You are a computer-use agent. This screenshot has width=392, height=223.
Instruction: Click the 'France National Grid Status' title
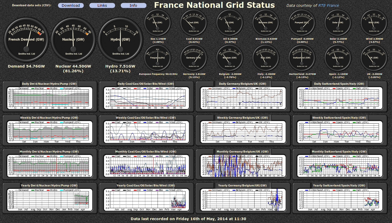[214, 5]
